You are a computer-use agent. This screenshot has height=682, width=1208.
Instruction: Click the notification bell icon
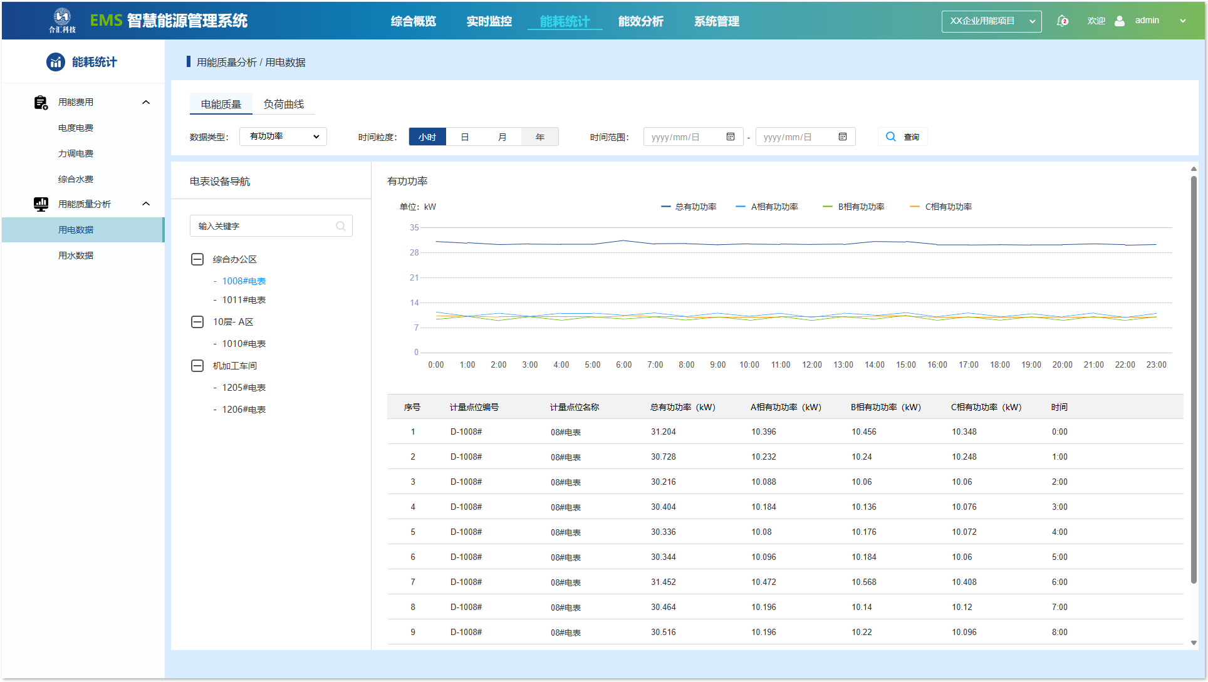(x=1062, y=21)
